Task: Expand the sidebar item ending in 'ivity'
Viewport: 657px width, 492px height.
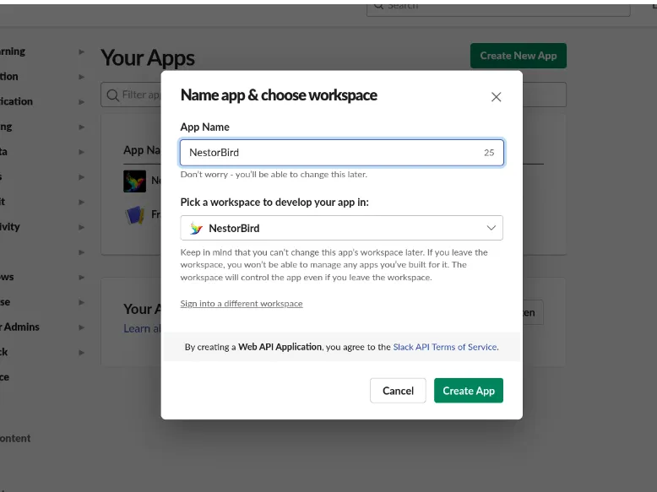Action: 81,227
